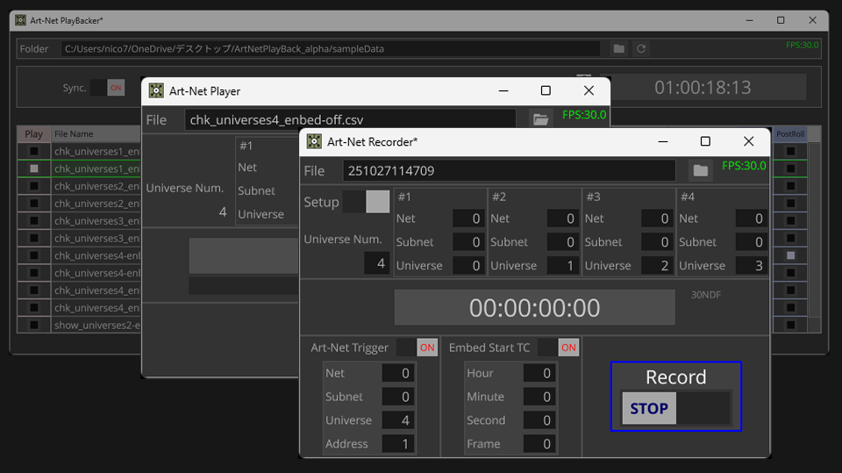This screenshot has width=842, height=473.
Task: Check Play box for show_universes2 row
Action: 34,325
